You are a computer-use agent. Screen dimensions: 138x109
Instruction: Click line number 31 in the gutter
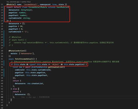click(2, 59)
